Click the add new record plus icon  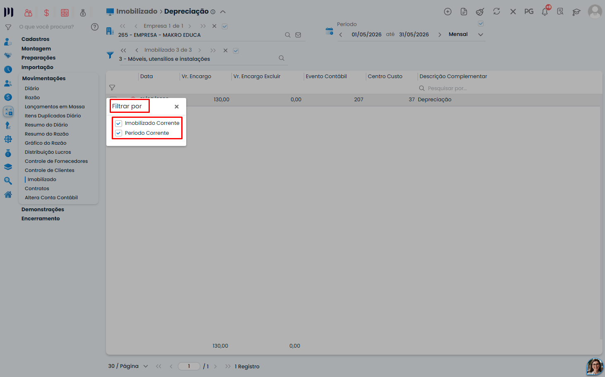click(x=448, y=12)
